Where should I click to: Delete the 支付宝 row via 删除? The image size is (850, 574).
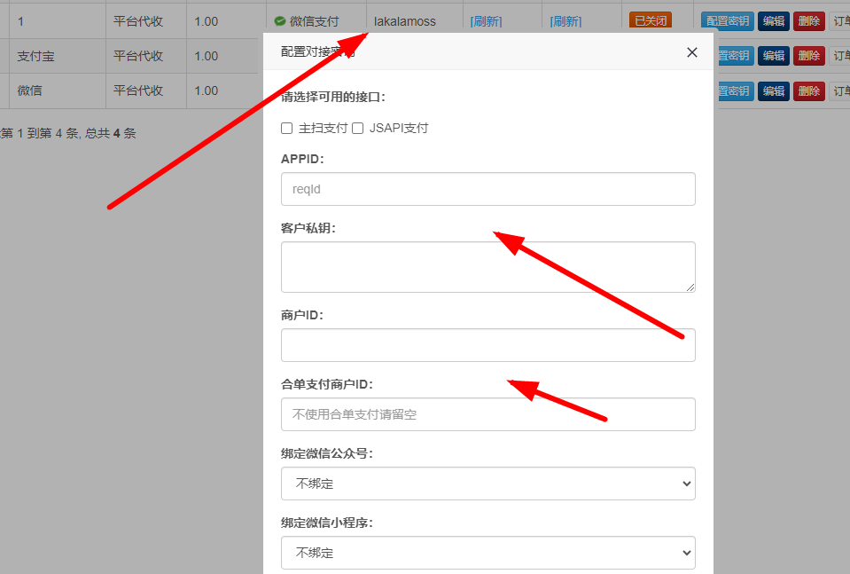click(809, 56)
